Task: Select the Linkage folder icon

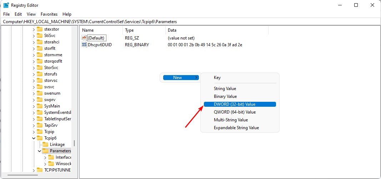Action: point(45,144)
